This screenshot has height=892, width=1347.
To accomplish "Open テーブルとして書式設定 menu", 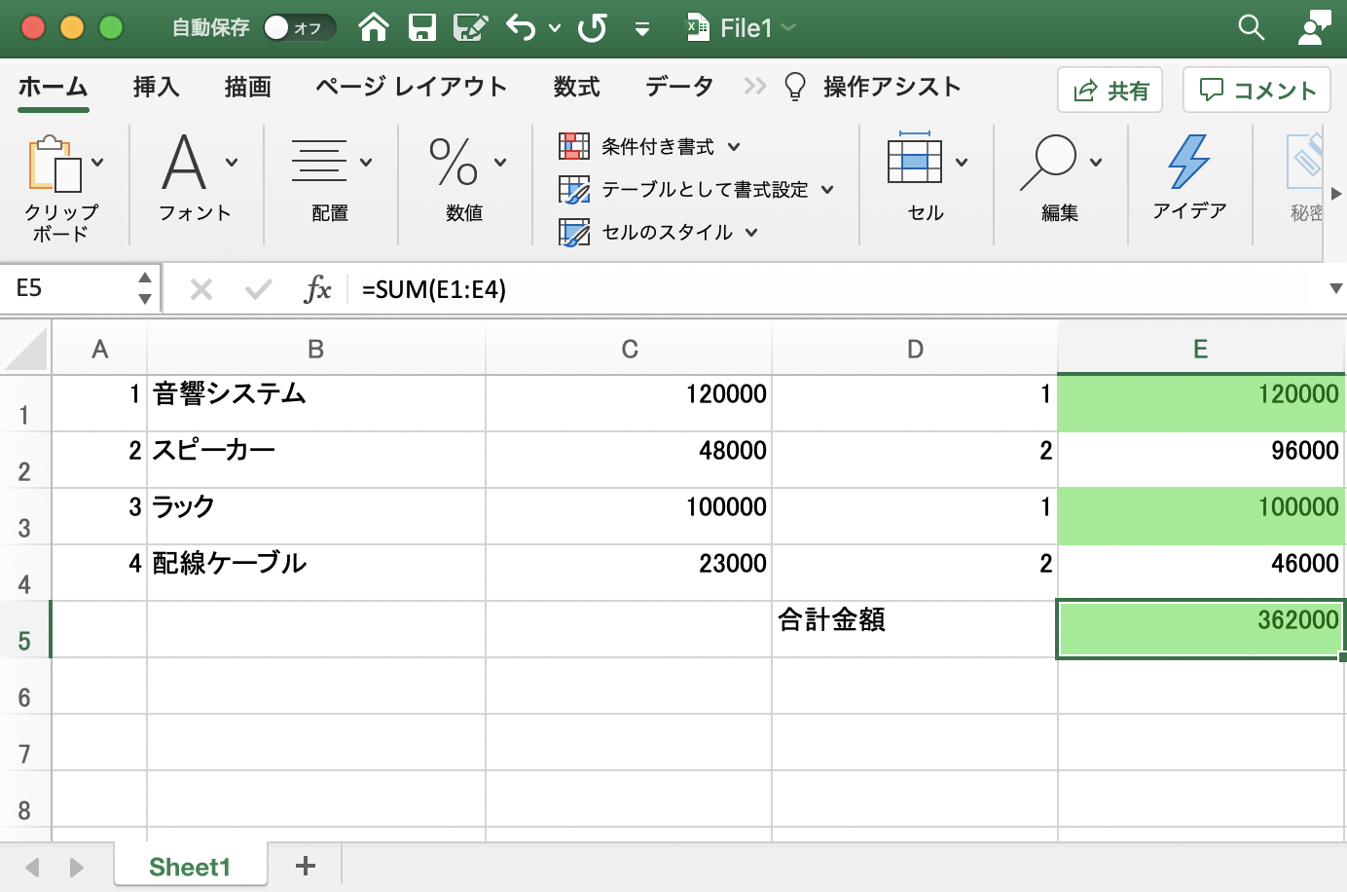I will coord(697,190).
